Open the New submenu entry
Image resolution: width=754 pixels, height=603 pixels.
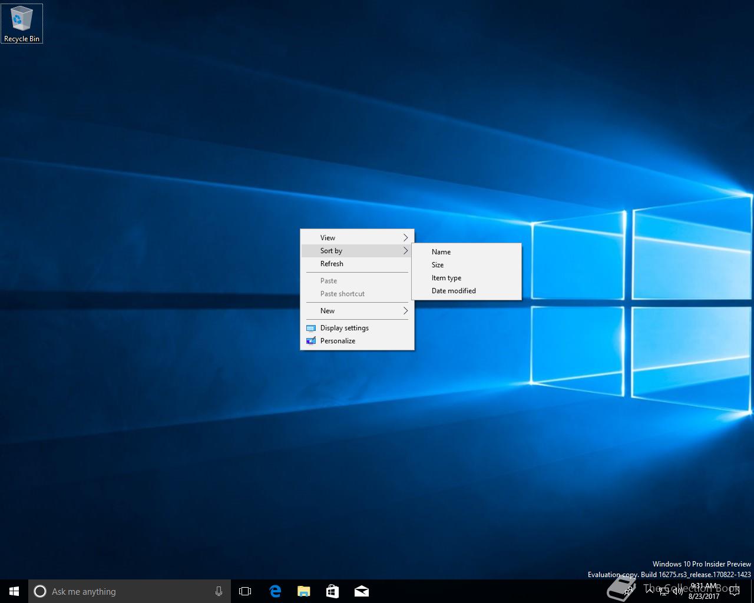tap(357, 311)
